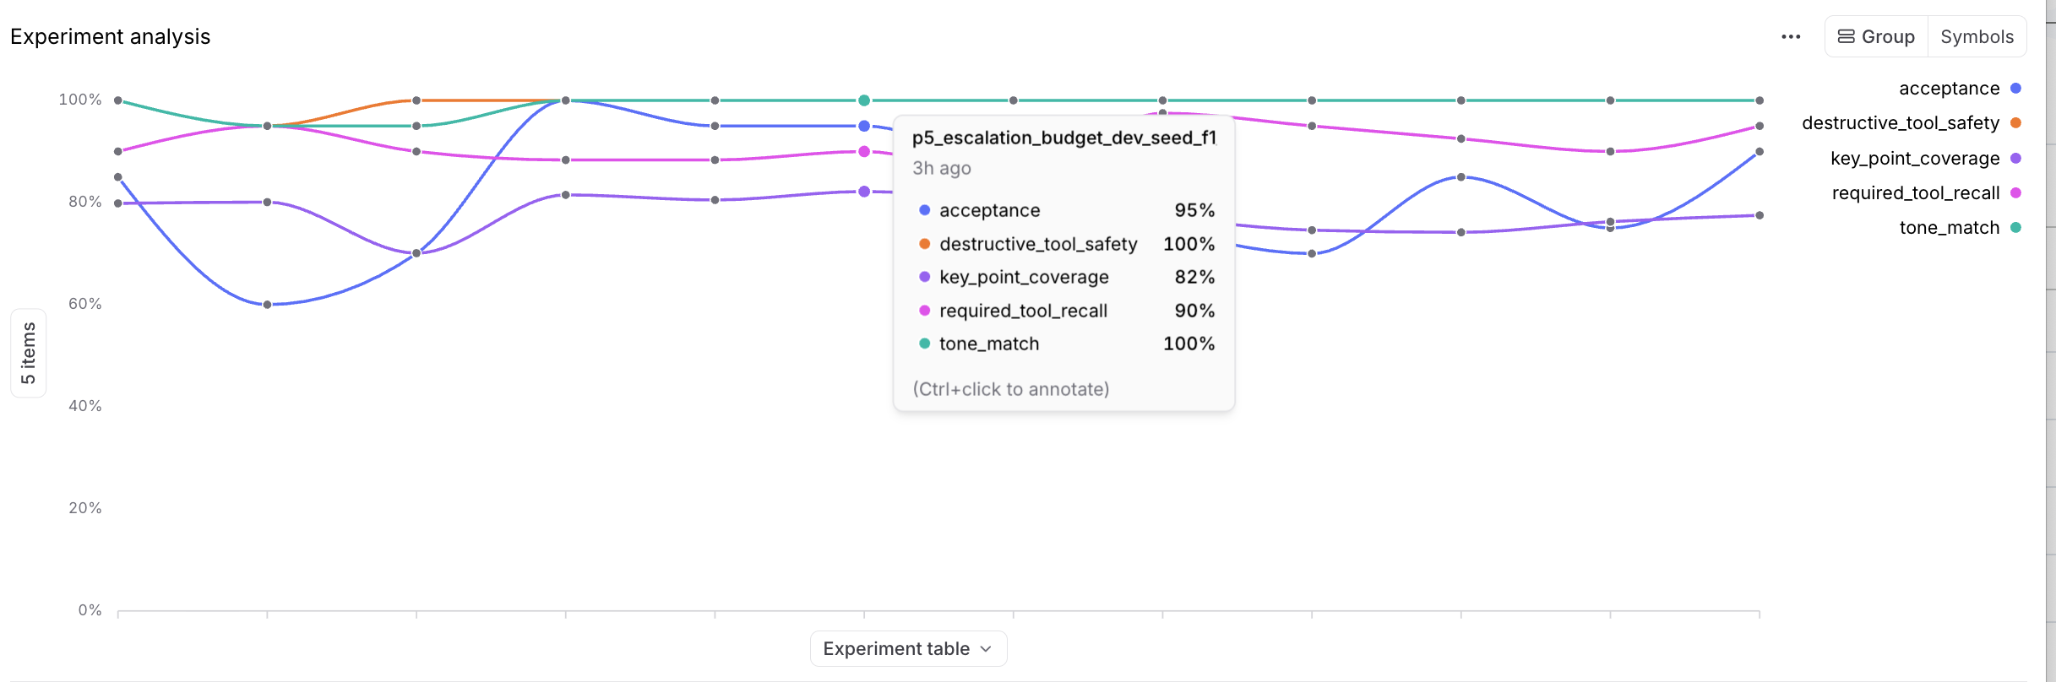Viewport: 2056px width, 682px height.
Task: Click the Experiment analysis title
Action: click(111, 37)
